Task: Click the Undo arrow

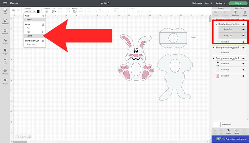Action: click(x=14, y=10)
